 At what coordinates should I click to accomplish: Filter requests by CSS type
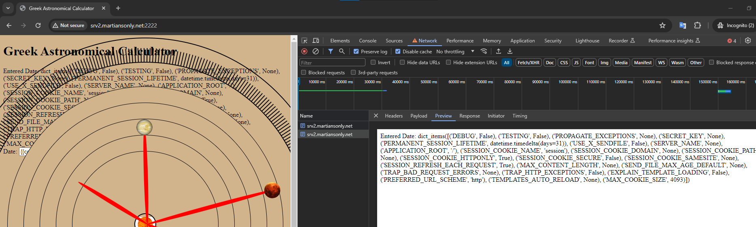(564, 63)
